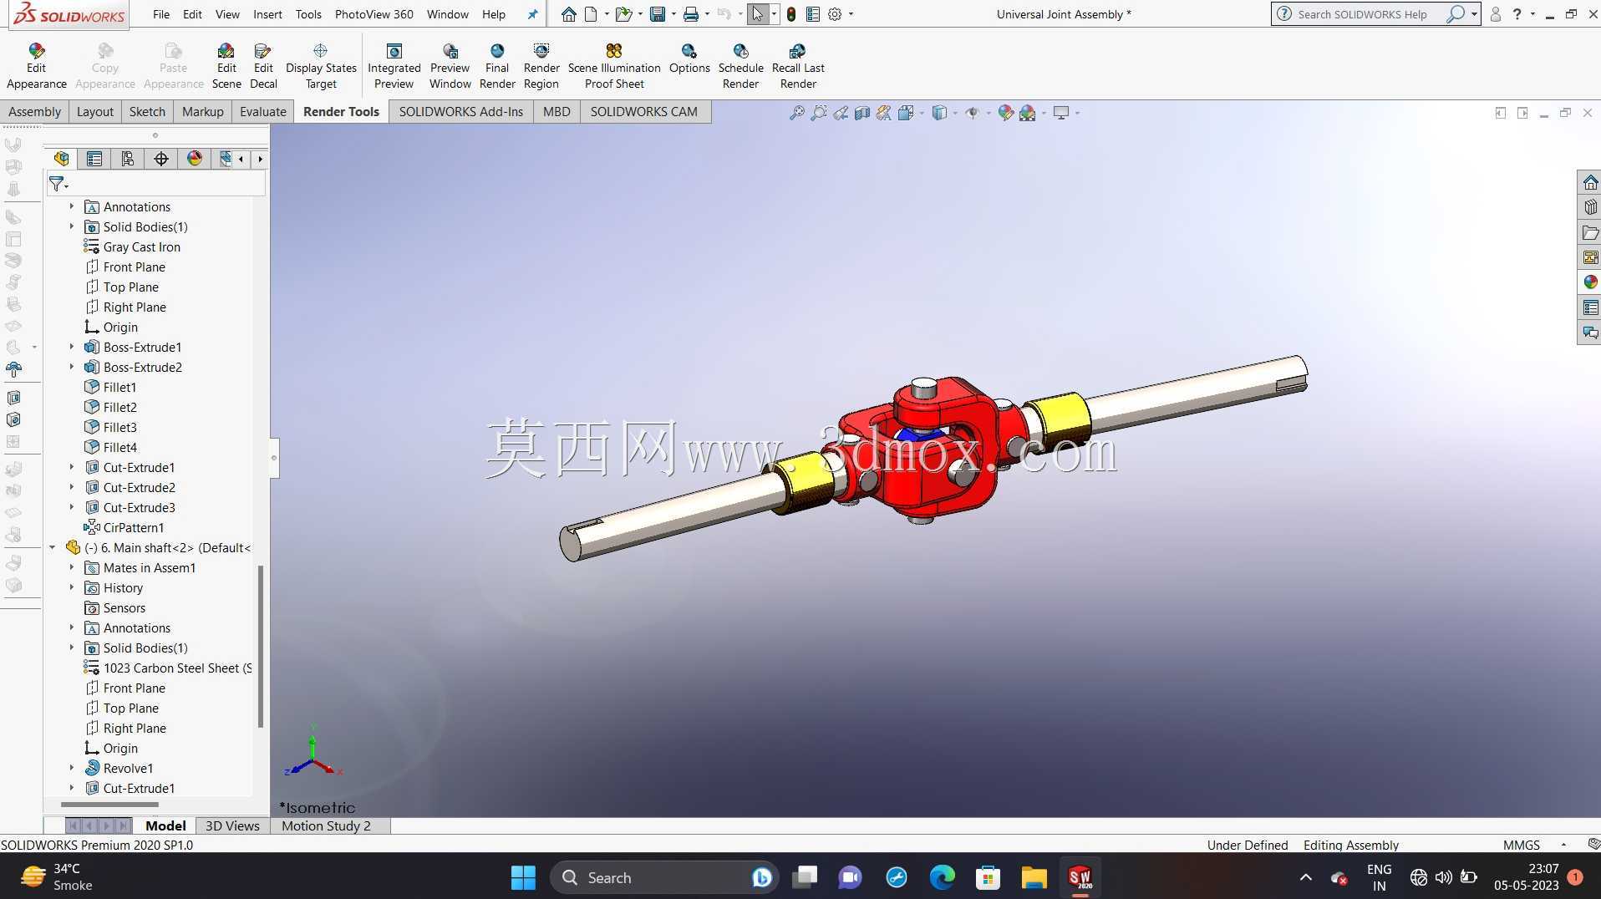Select the CirPattern1 feature
The width and height of the screenshot is (1601, 899).
134,527
